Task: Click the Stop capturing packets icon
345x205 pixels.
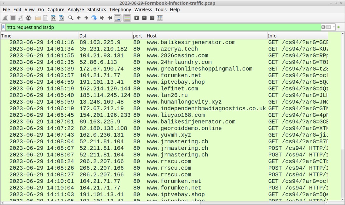Action: 13,18
